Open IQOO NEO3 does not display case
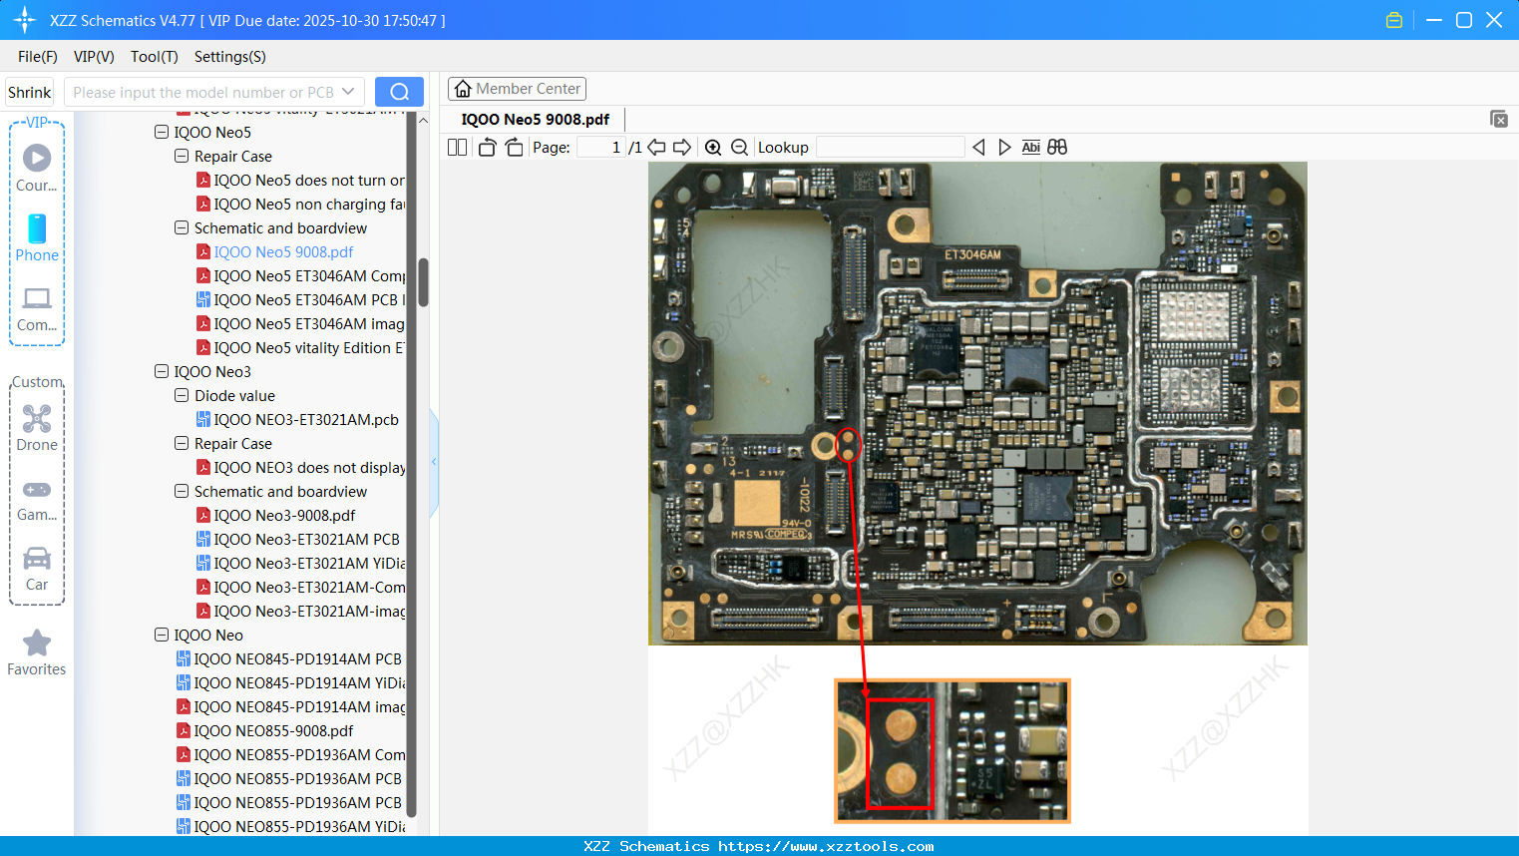Viewport: 1519px width, 856px height. pyautogui.click(x=300, y=468)
